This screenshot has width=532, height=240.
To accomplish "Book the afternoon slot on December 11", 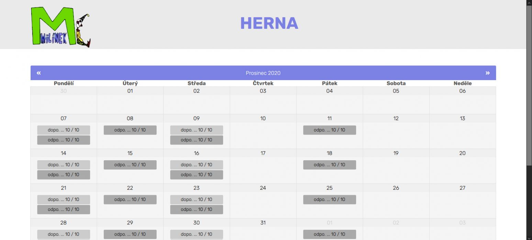I will click(329, 130).
